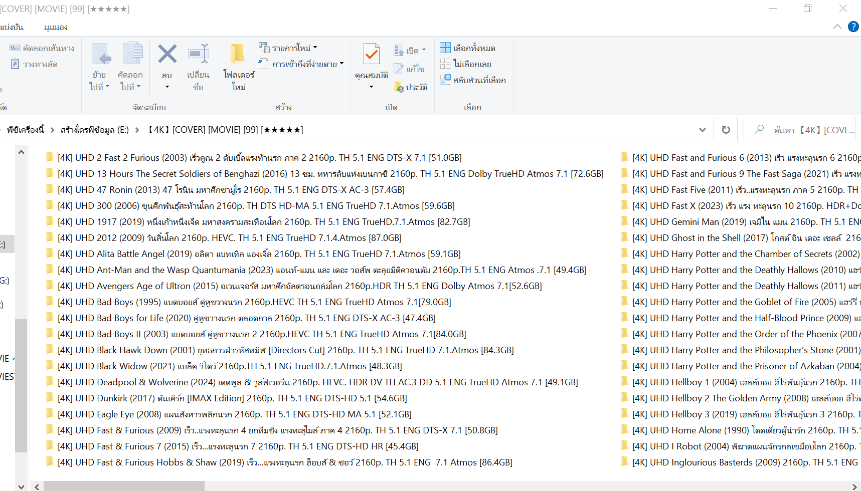This screenshot has width=861, height=491.
Task: Click navigation pane scrollbar down arrow
Action: [21, 486]
